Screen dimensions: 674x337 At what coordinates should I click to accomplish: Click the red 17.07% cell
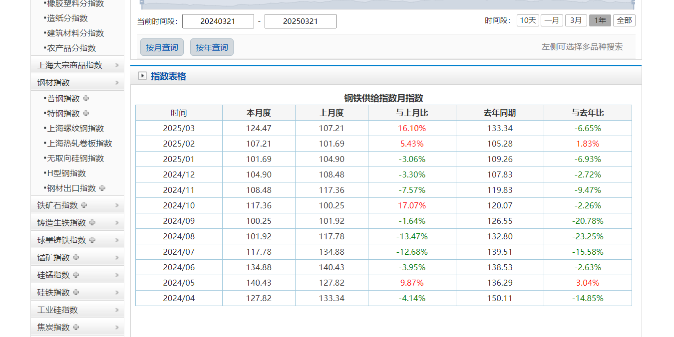click(412, 205)
